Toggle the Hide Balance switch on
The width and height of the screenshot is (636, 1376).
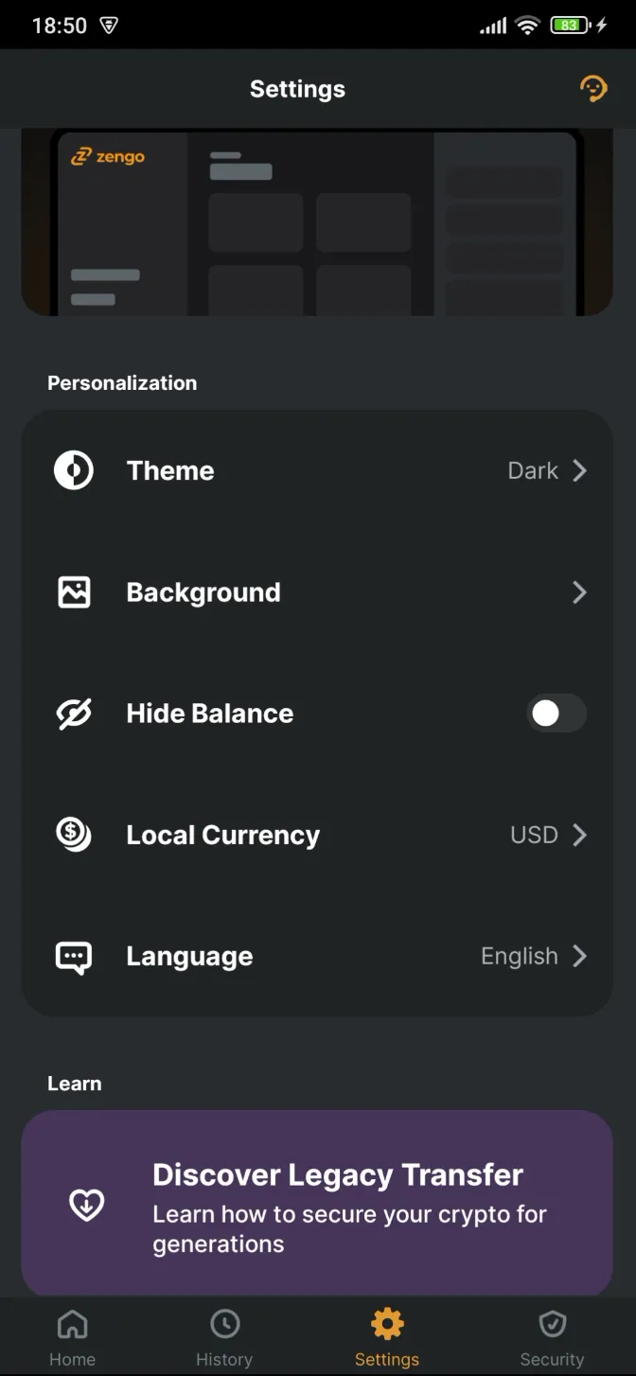coord(556,713)
